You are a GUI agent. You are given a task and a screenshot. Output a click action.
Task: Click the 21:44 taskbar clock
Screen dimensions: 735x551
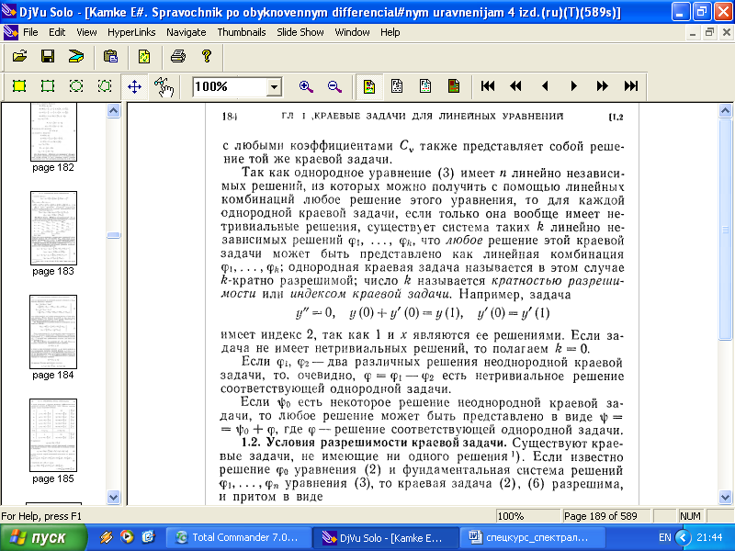[709, 537]
